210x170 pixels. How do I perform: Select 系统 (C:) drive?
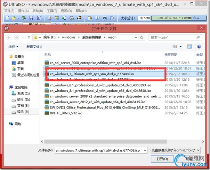tap(23, 94)
